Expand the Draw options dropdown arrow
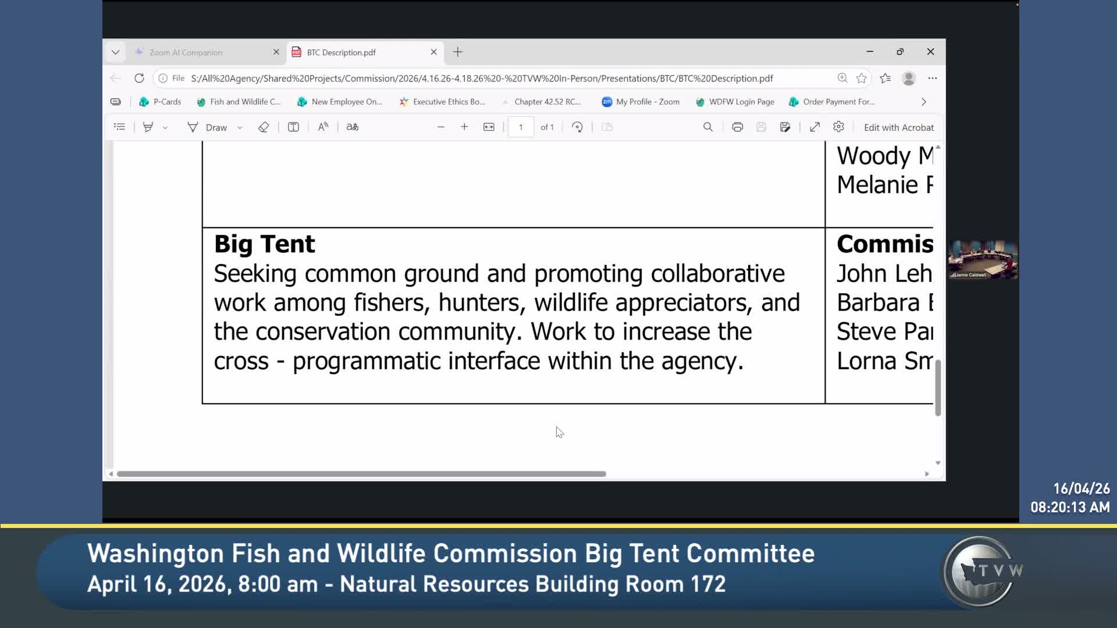 240,128
